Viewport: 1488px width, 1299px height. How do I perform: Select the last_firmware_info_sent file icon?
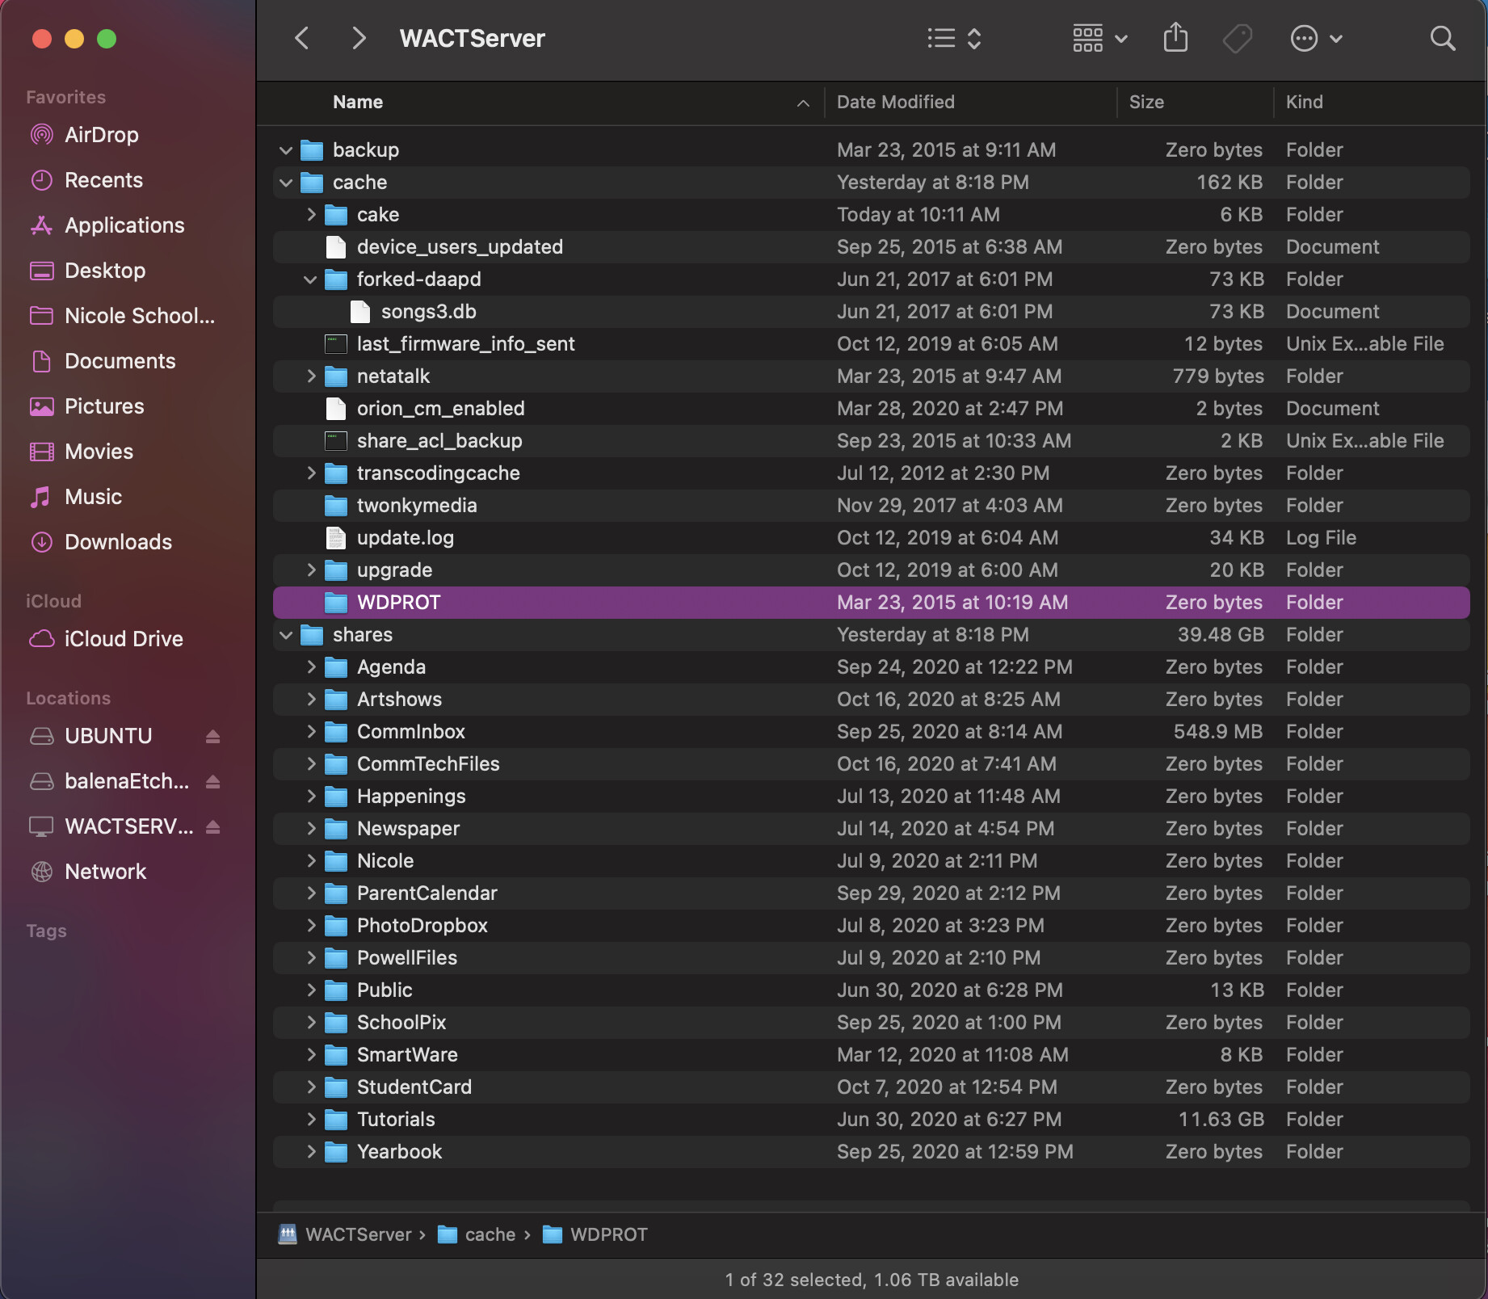[336, 344]
